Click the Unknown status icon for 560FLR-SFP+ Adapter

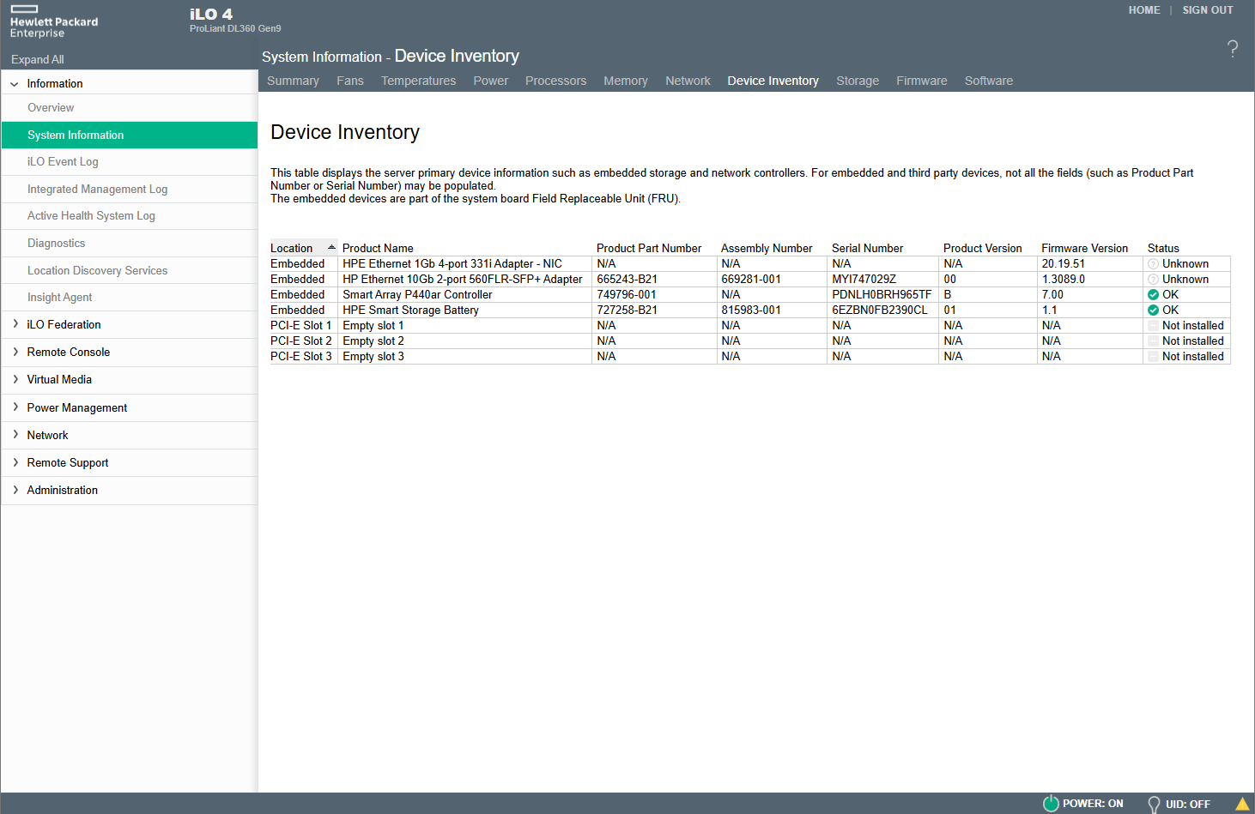coord(1153,280)
